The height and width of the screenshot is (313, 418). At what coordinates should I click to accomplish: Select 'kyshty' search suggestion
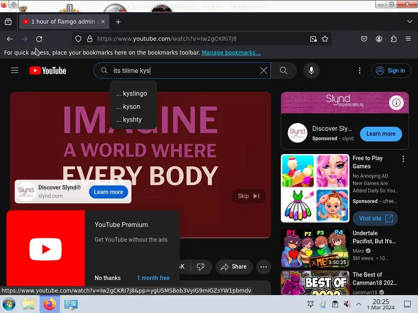(x=133, y=120)
